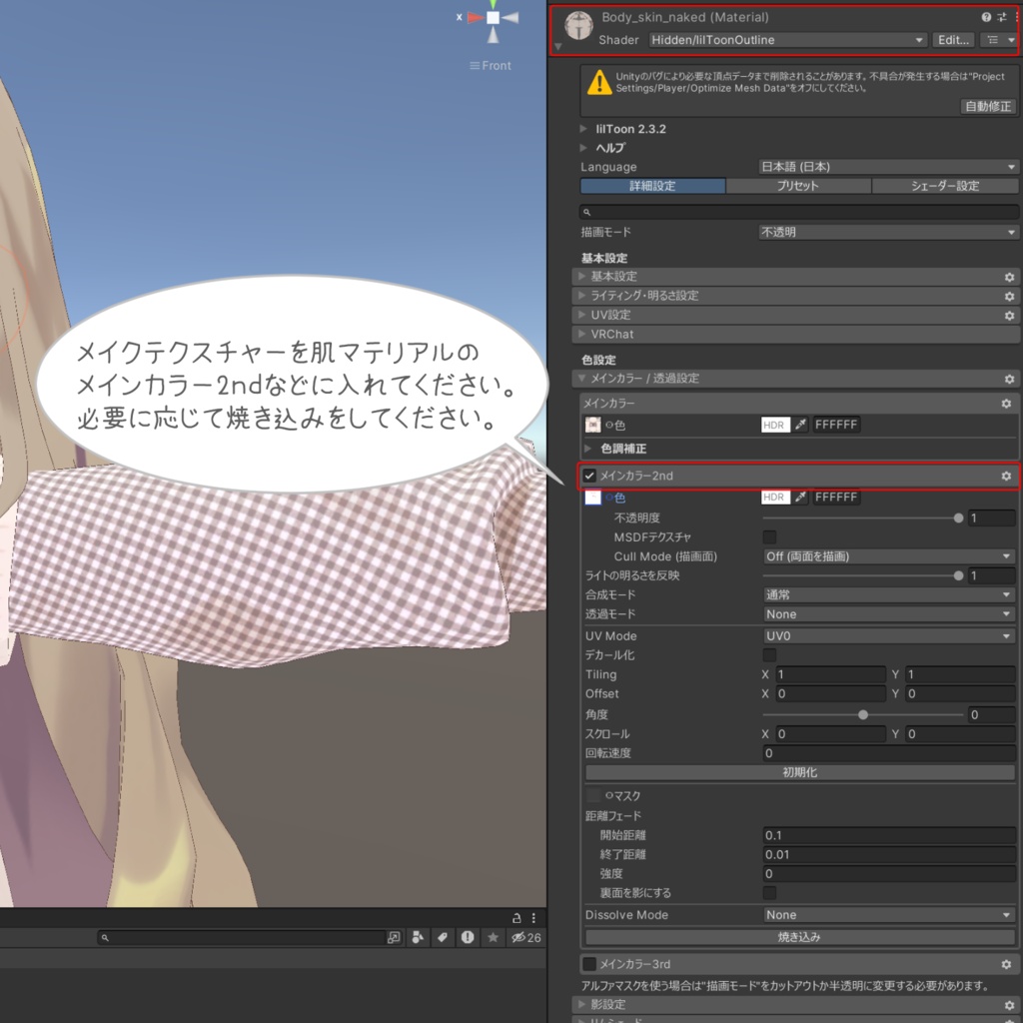This screenshot has height=1023, width=1023.
Task: Switch to the プリセット tab
Action: coord(798,186)
